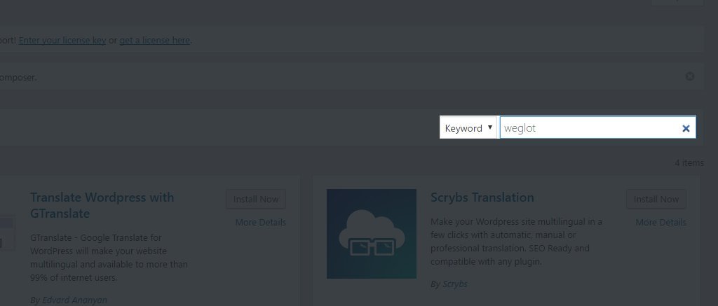View More Details for GTranslate plugin
718x306 pixels.
(x=261, y=222)
